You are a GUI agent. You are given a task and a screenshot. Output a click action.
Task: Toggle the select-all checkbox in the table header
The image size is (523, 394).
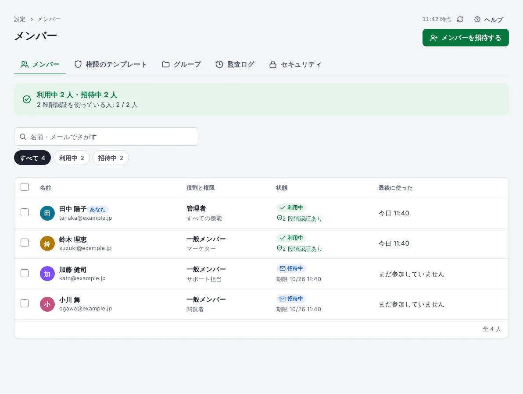click(x=25, y=187)
